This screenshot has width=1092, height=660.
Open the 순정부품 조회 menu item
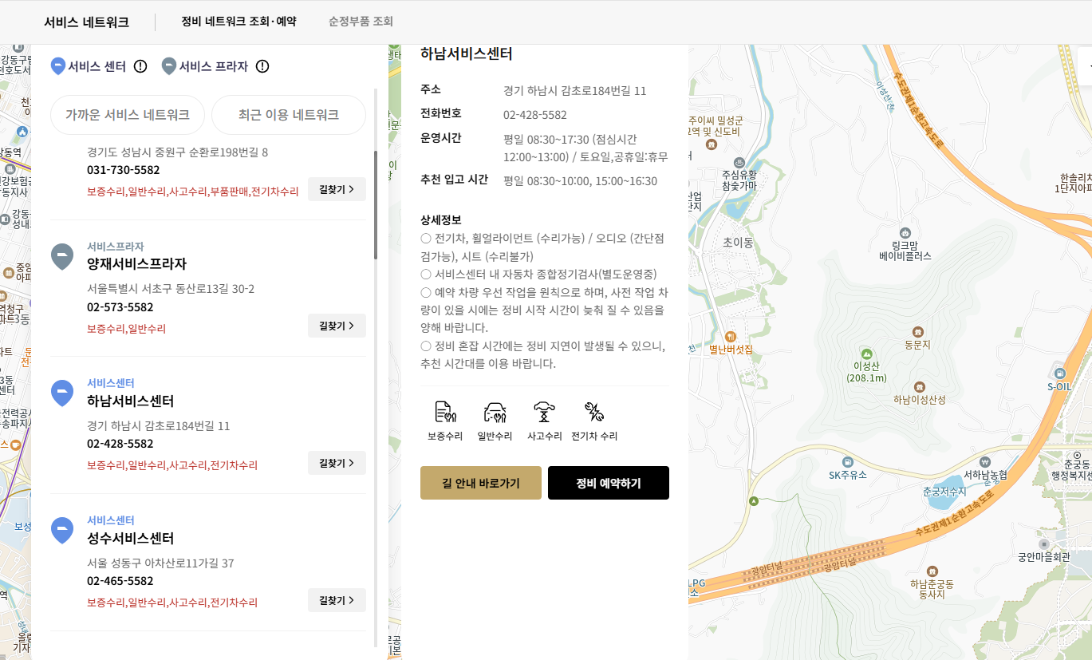click(360, 22)
